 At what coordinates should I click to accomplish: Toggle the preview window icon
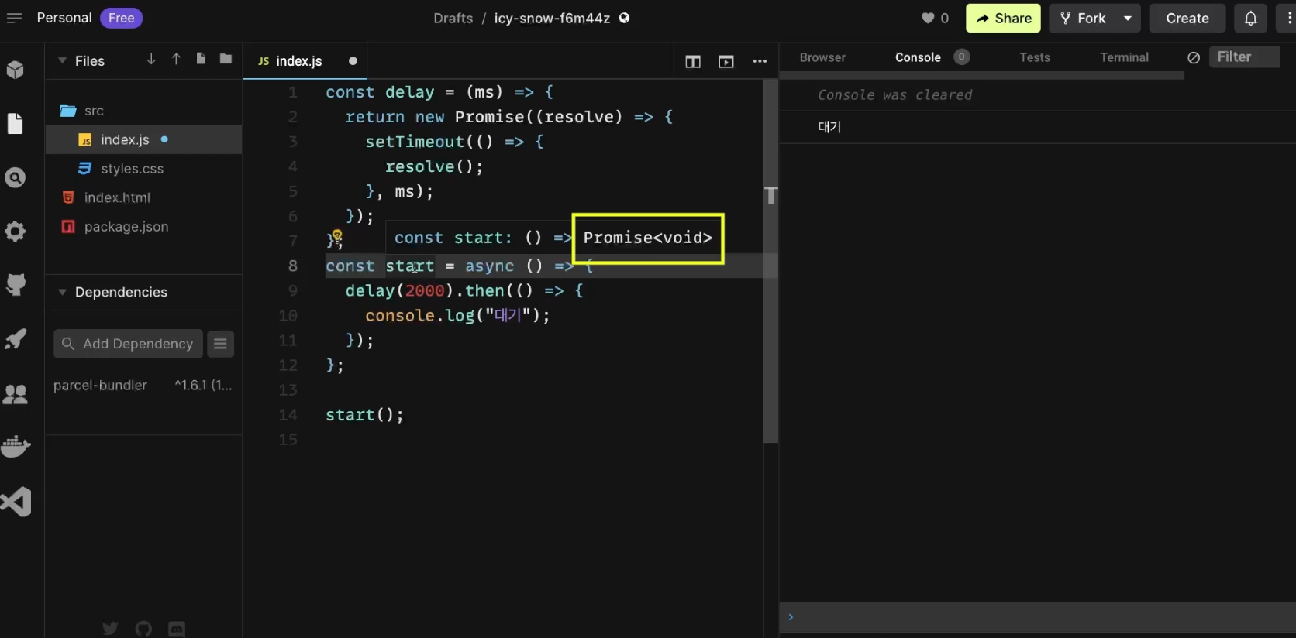tap(726, 62)
